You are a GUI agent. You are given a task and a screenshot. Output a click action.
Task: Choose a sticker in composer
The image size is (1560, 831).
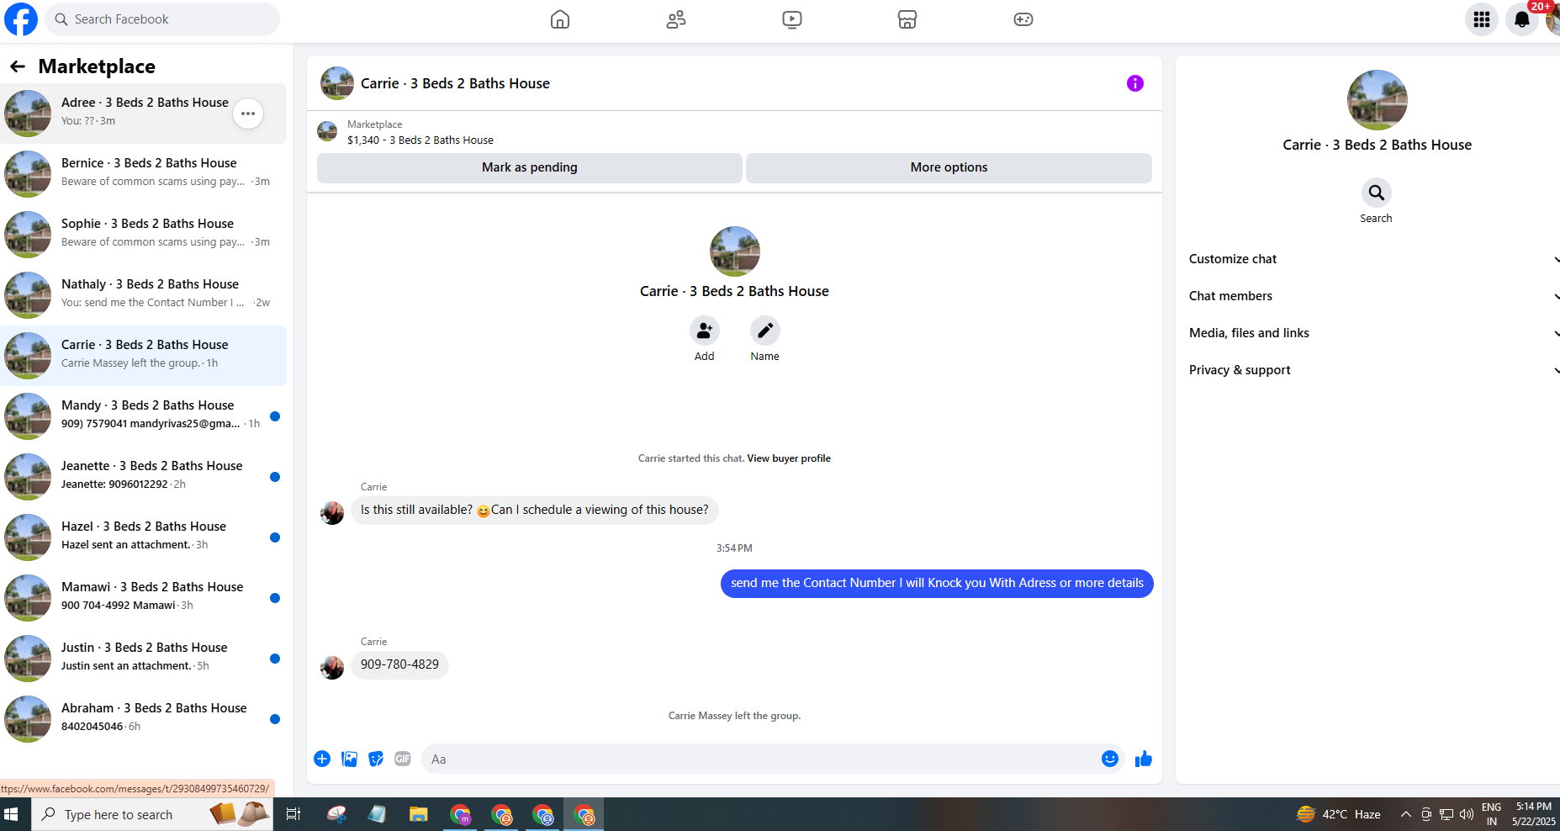point(376,759)
